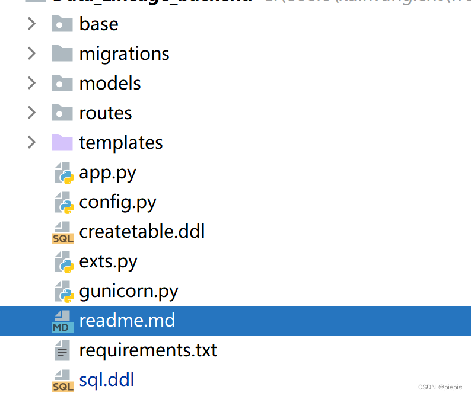
Task: Select the gunicorn.py file
Action: point(129,292)
